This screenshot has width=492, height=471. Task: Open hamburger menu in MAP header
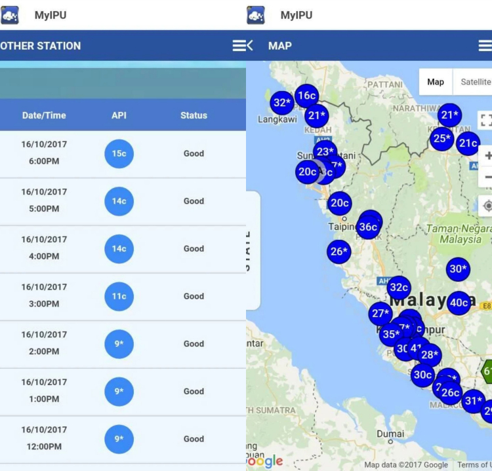pyautogui.click(x=485, y=46)
